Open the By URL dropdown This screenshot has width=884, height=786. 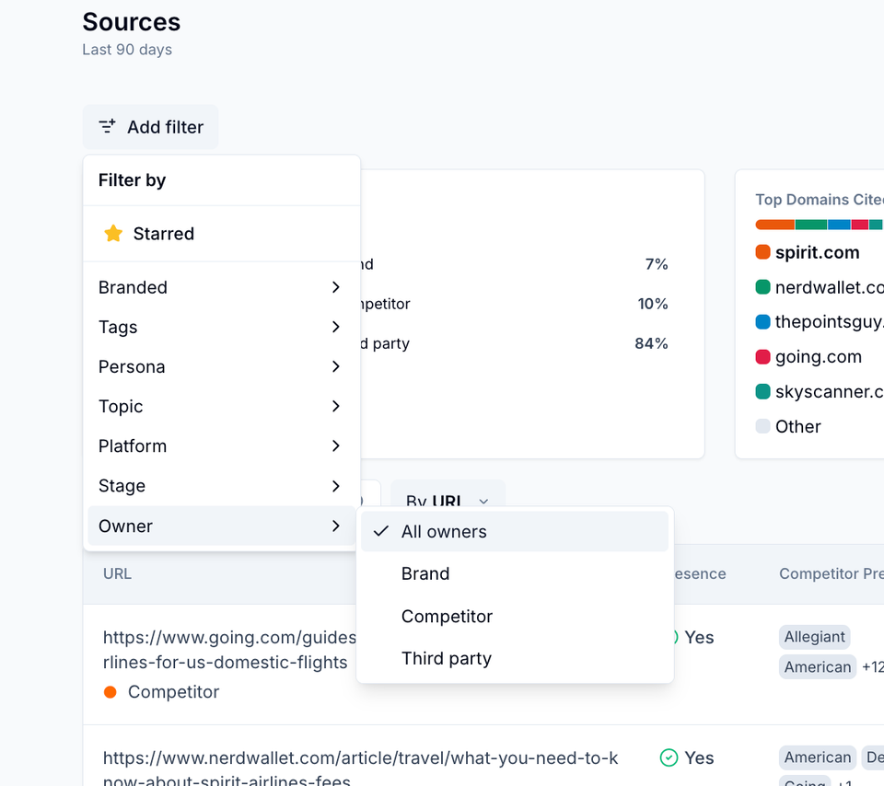click(x=448, y=501)
